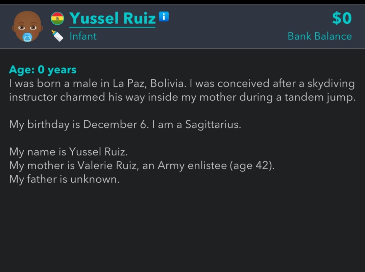This screenshot has width=365, height=272.
Task: Click the December 6 birthday line
Action: pyautogui.click(x=125, y=124)
